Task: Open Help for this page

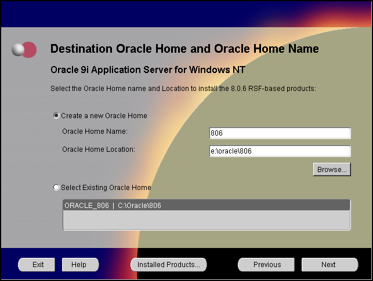Action: point(81,265)
